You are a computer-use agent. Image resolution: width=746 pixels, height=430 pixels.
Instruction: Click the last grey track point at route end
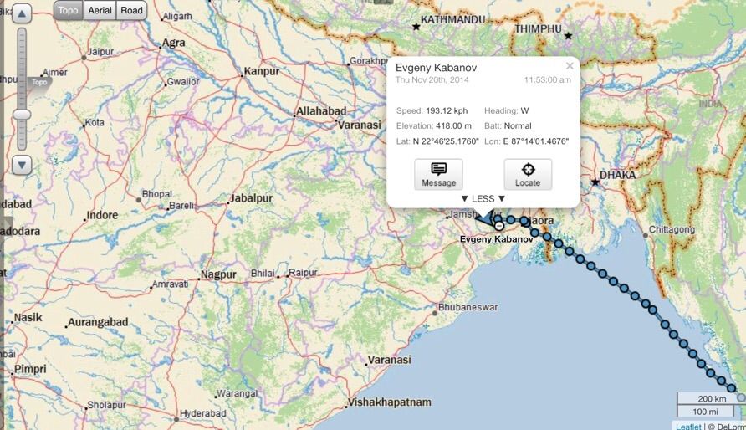pyautogui.click(x=741, y=398)
